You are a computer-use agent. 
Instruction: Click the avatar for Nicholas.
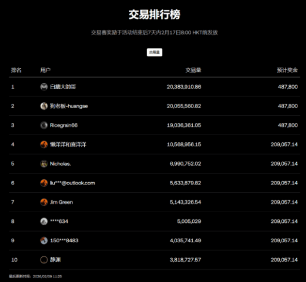44,164
